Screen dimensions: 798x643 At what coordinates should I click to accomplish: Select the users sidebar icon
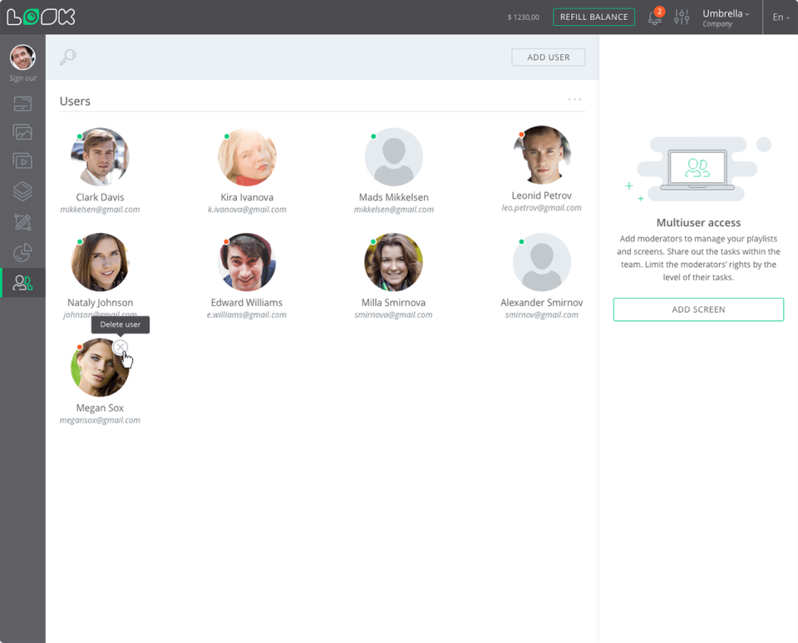click(x=22, y=283)
